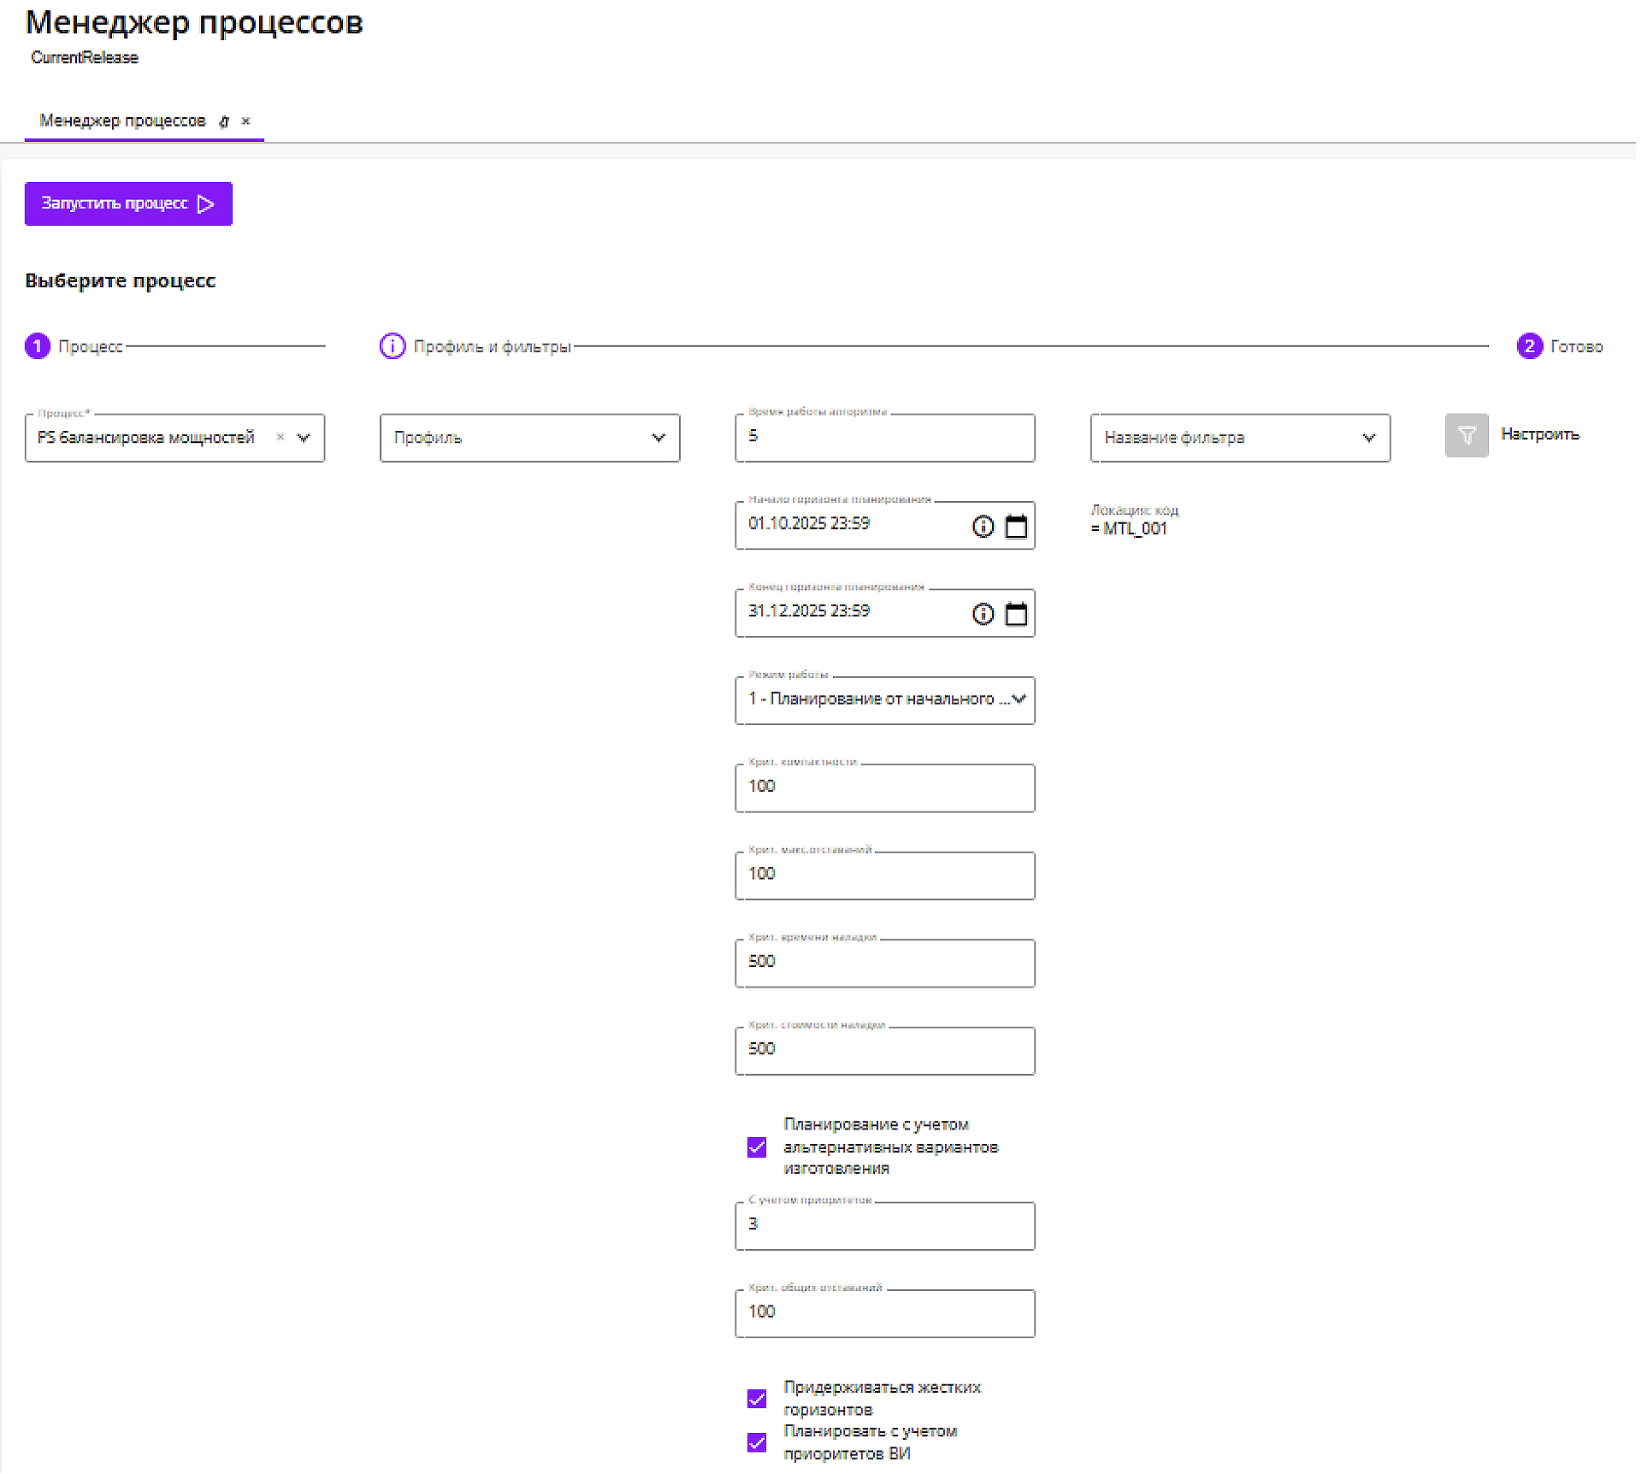Clear the selected PS балансировка мощностей process
The width and height of the screenshot is (1642, 1474).
(280, 437)
